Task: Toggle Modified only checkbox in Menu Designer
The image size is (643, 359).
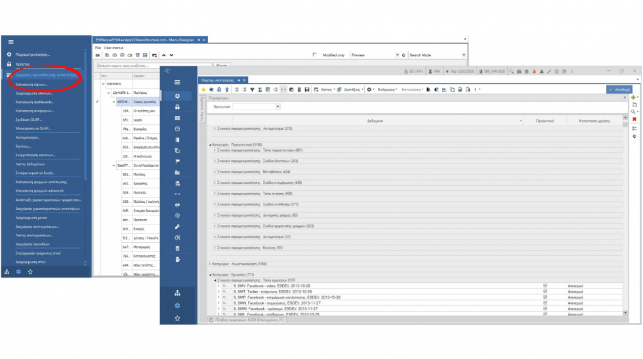Action: pyautogui.click(x=314, y=54)
